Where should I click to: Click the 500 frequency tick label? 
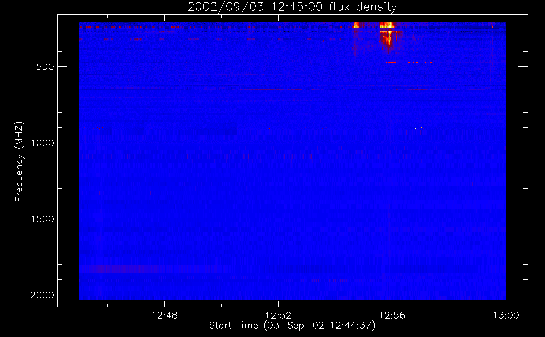point(45,67)
